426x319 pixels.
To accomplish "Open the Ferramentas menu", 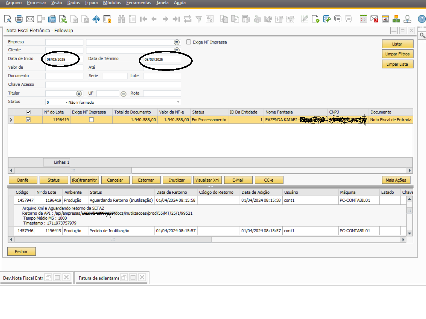I will pos(138,3).
